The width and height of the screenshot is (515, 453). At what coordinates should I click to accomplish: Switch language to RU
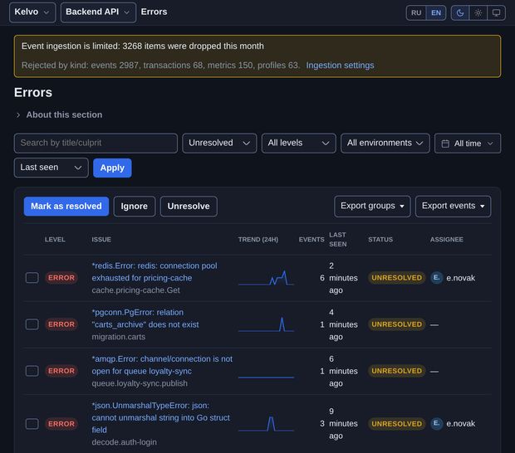416,12
